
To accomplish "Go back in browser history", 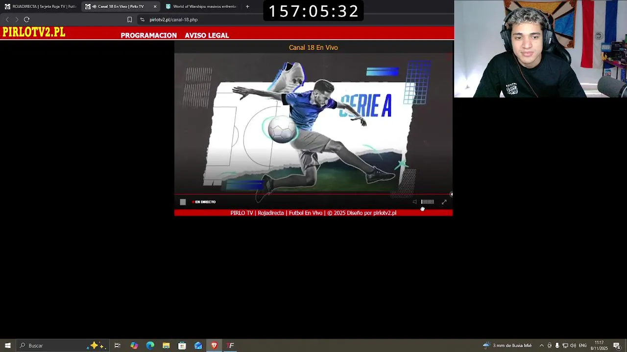I will coord(7,20).
